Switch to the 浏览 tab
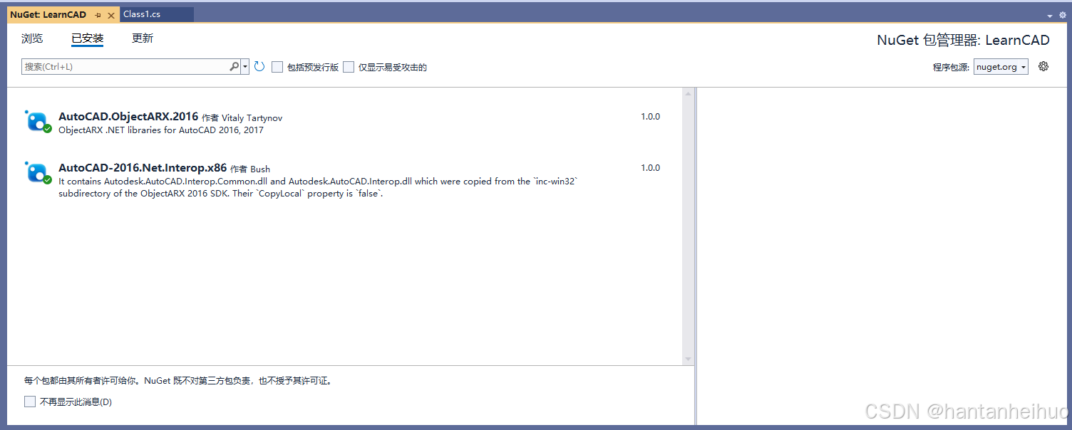1072x430 pixels. click(x=32, y=38)
